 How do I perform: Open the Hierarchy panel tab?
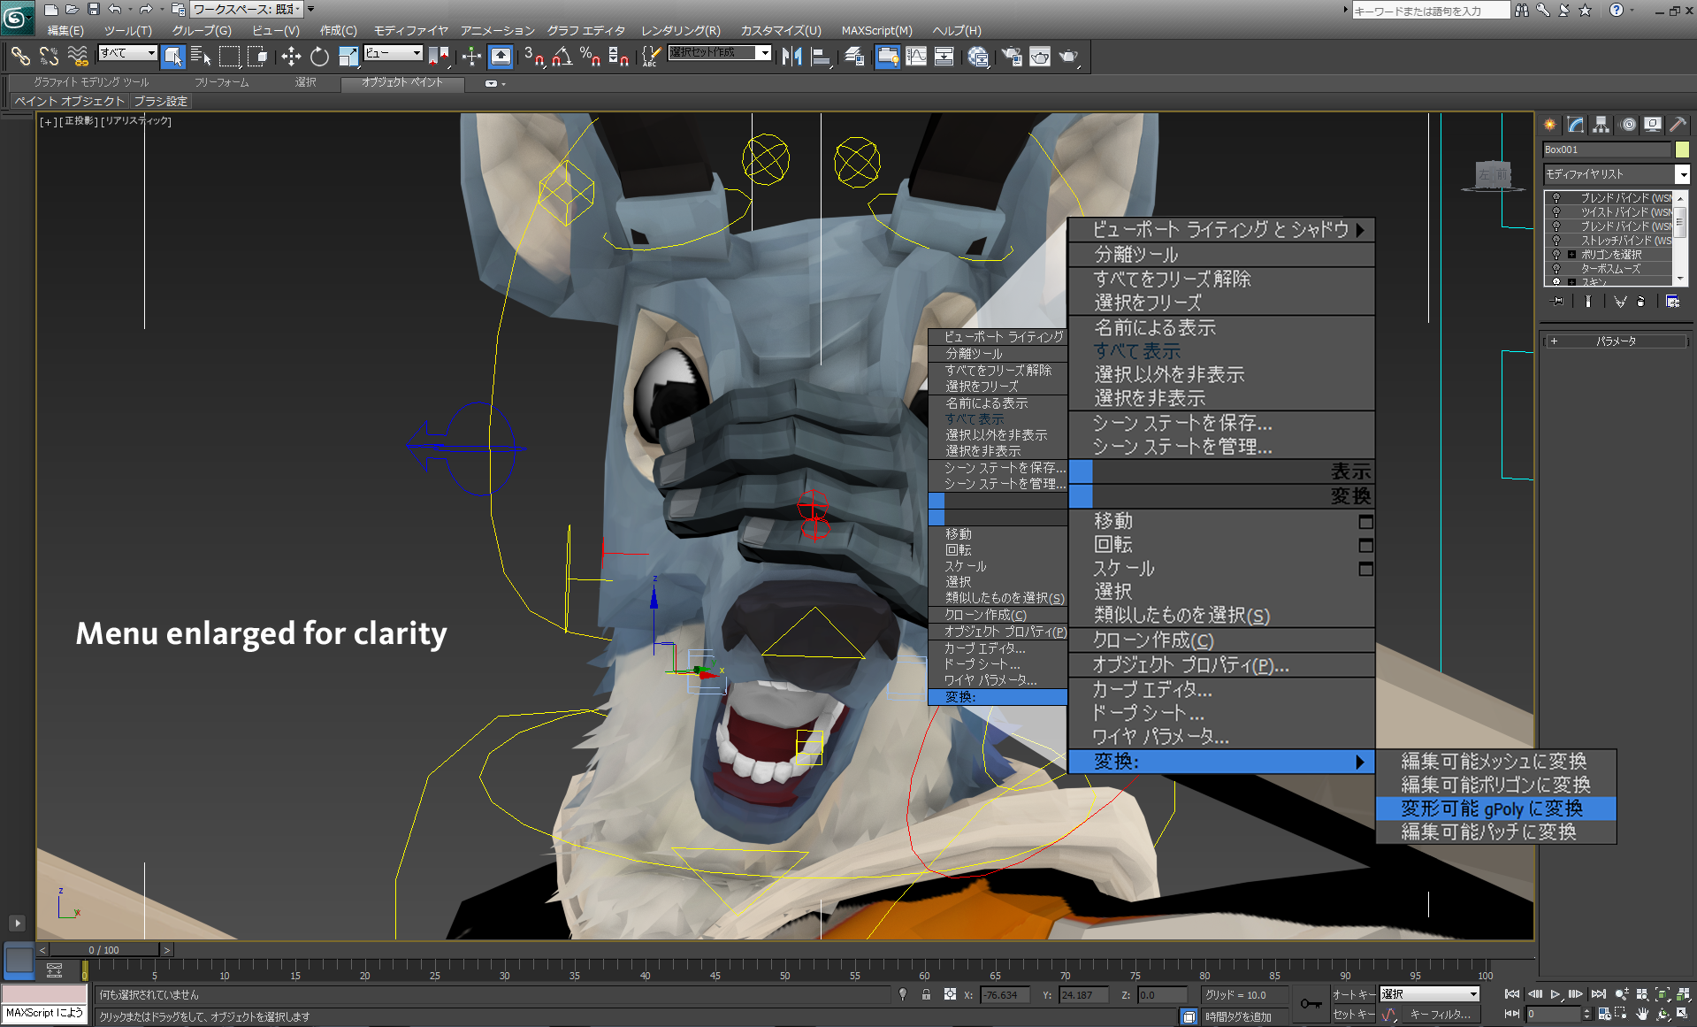1601,125
